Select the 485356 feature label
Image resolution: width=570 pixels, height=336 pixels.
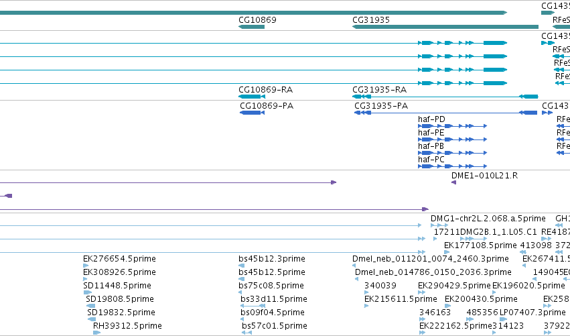pyautogui.click(x=482, y=313)
